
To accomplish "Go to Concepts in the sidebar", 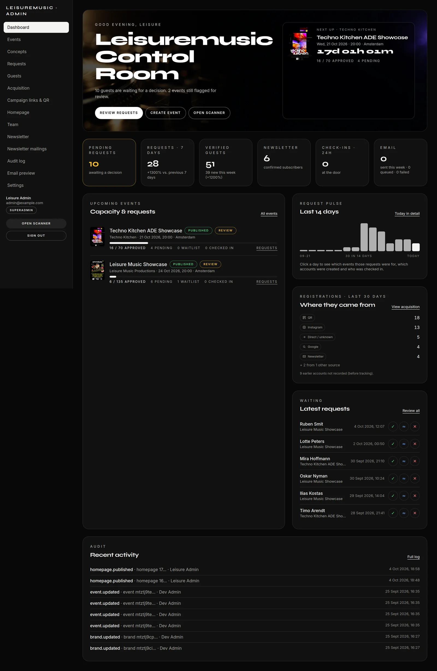I will tap(36, 52).
